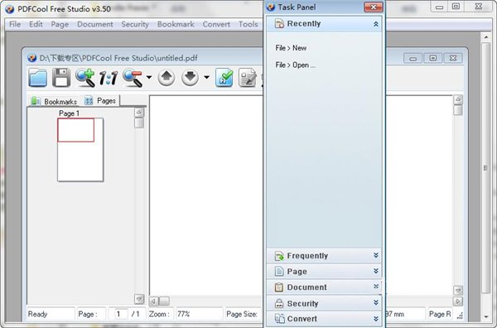Image resolution: width=497 pixels, height=328 pixels.
Task: Open dropdown arrow beside zoom out icon
Action: (x=149, y=77)
